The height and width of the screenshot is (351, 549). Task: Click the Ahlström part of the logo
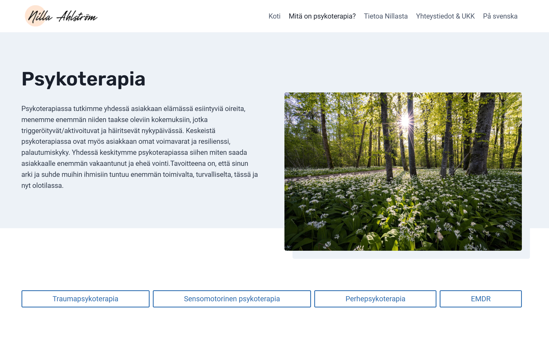77,17
